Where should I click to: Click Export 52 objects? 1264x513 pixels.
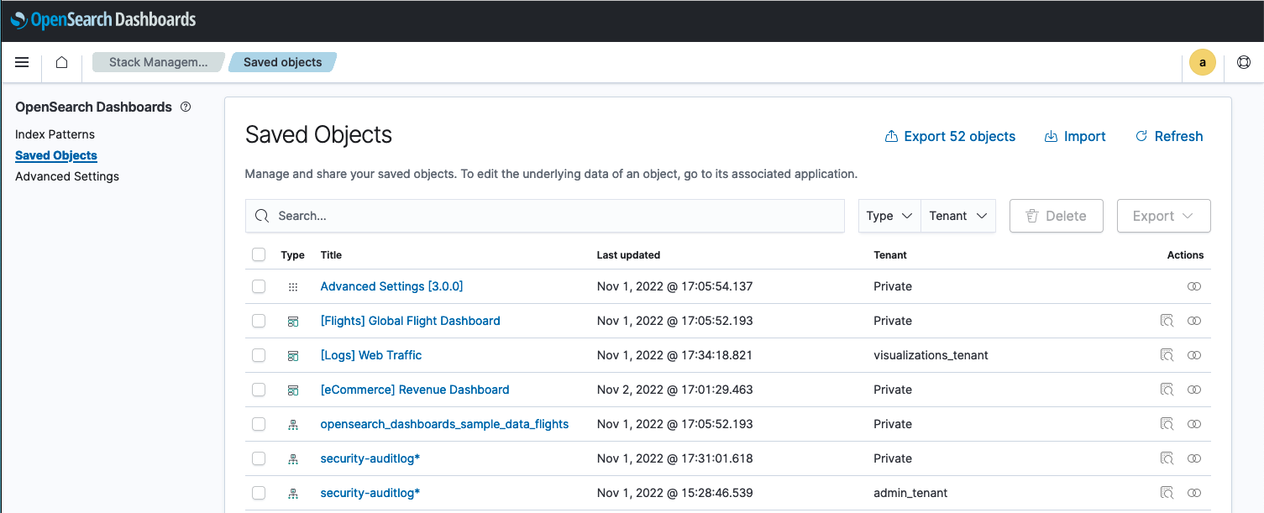950,136
